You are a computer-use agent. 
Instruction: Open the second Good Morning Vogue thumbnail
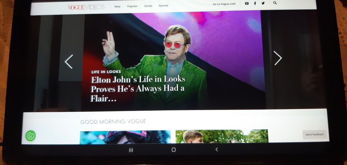pos(222,136)
